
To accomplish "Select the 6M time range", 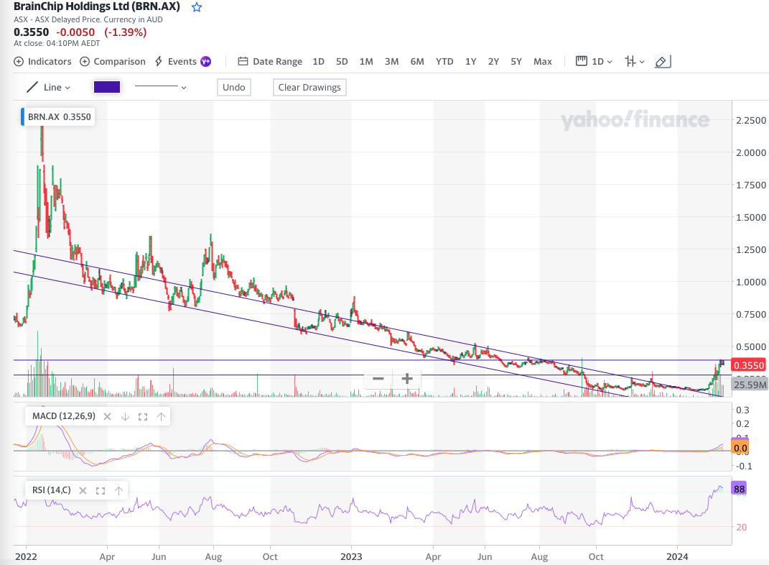I will [x=417, y=62].
